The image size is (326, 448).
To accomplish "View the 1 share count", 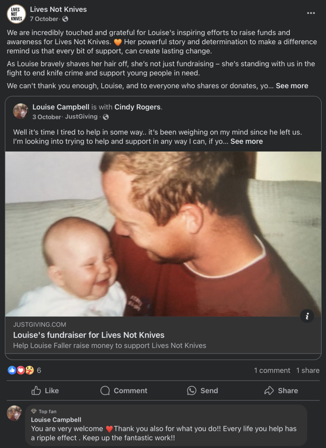I will tap(308, 370).
